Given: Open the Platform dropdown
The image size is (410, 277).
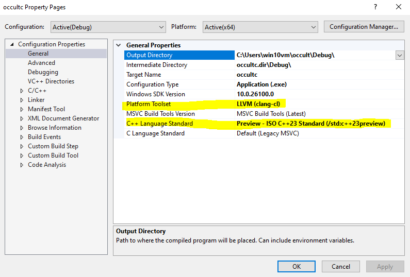Looking at the screenshot, I should (260, 27).
